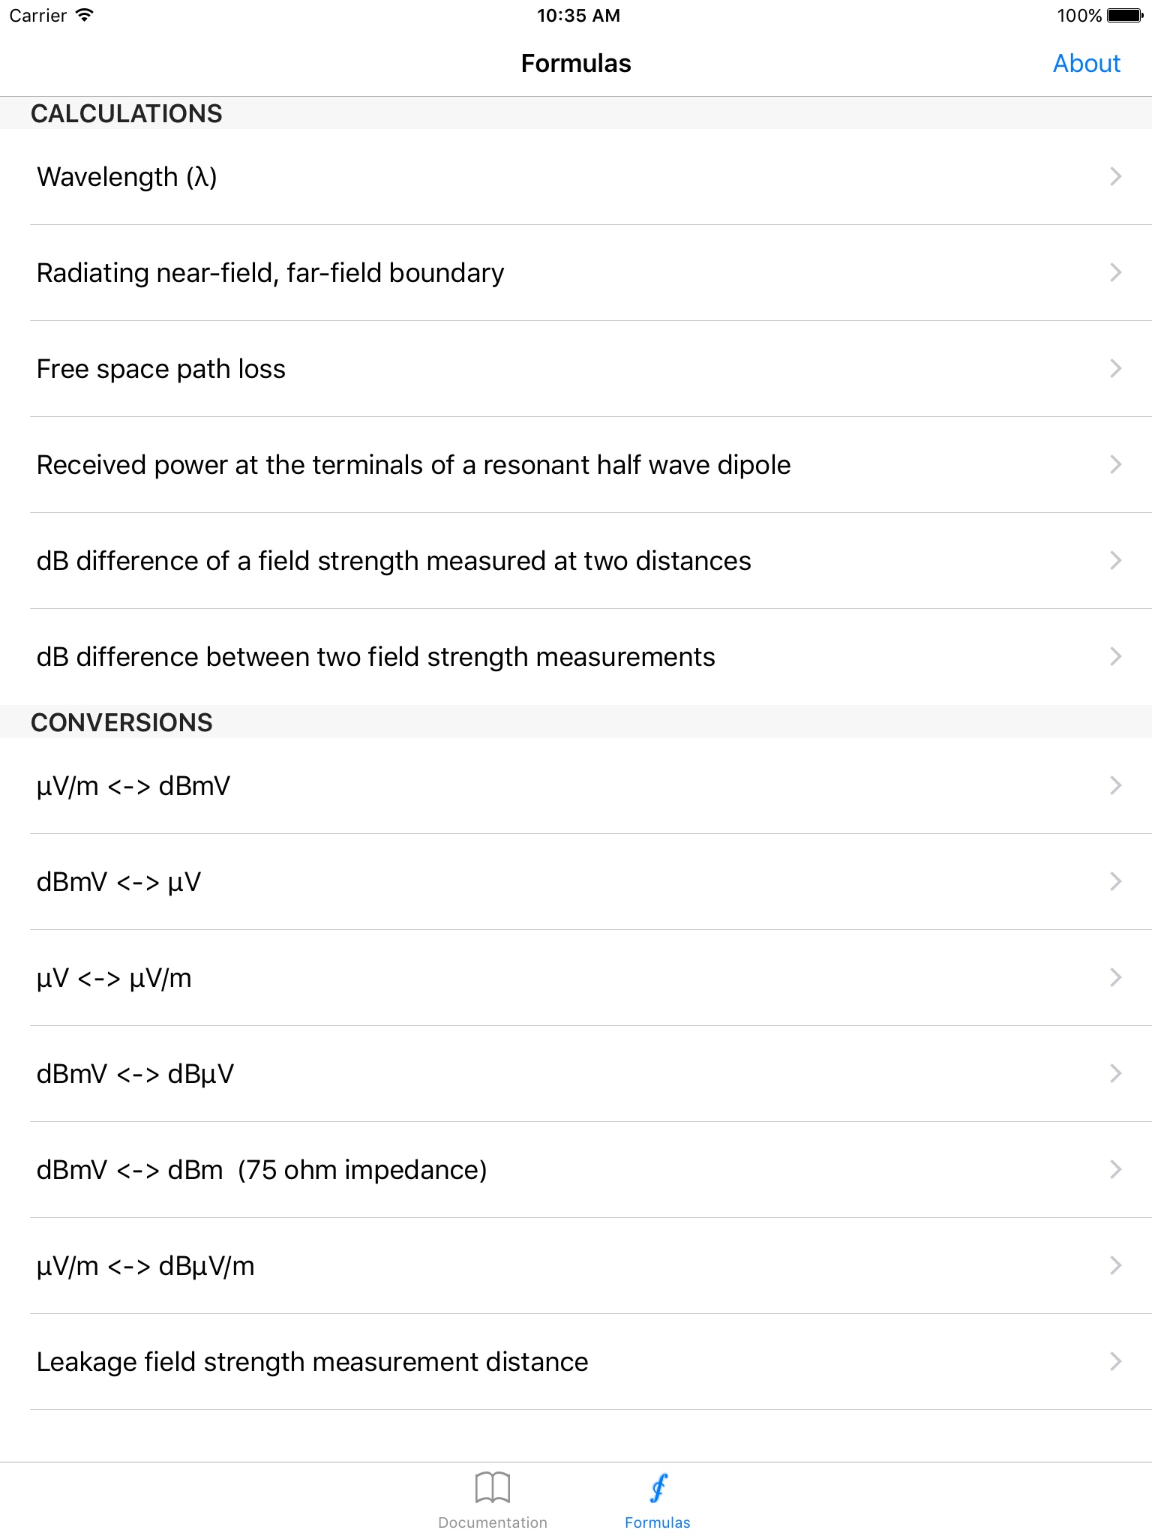Open dB difference between two measurements
The image size is (1152, 1536).
(x=376, y=657)
